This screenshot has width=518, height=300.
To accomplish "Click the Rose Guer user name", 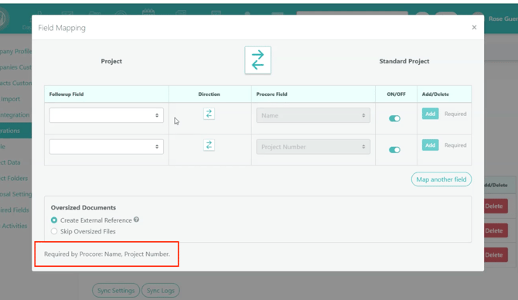I will coord(503,19).
